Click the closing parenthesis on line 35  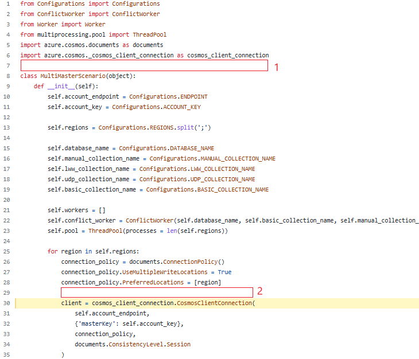pyautogui.click(x=63, y=355)
